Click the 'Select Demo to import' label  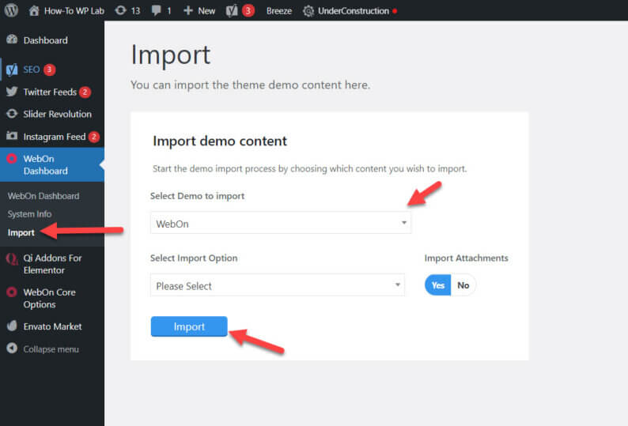coord(197,196)
